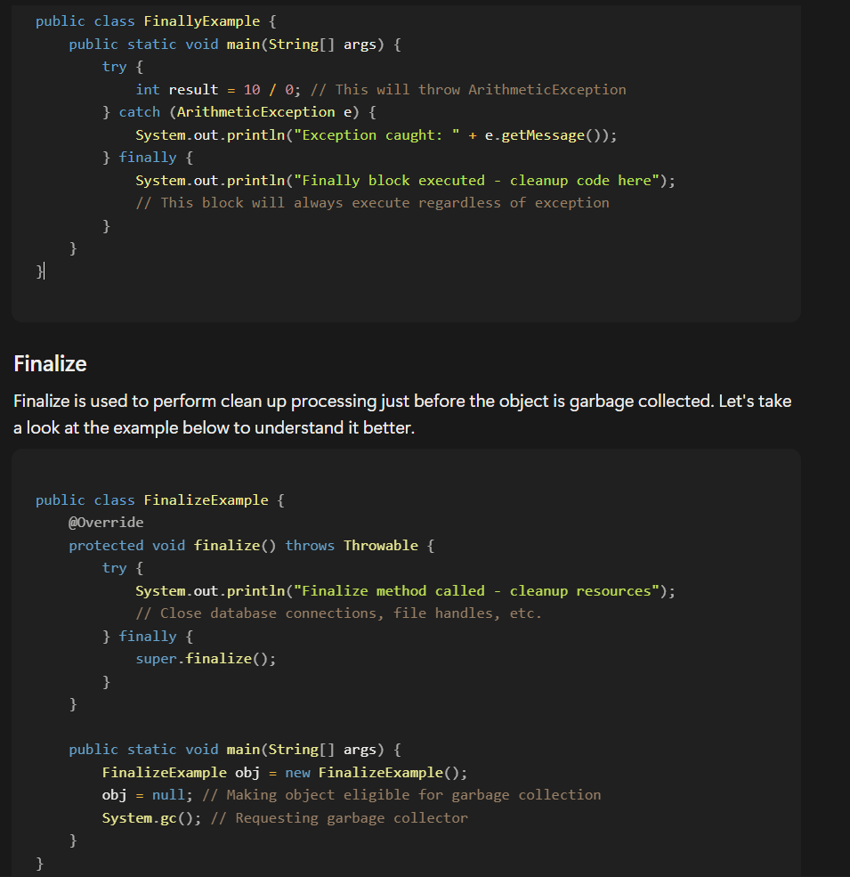
Task: Click the line "public class FinallyExample {"
Action: pos(156,21)
